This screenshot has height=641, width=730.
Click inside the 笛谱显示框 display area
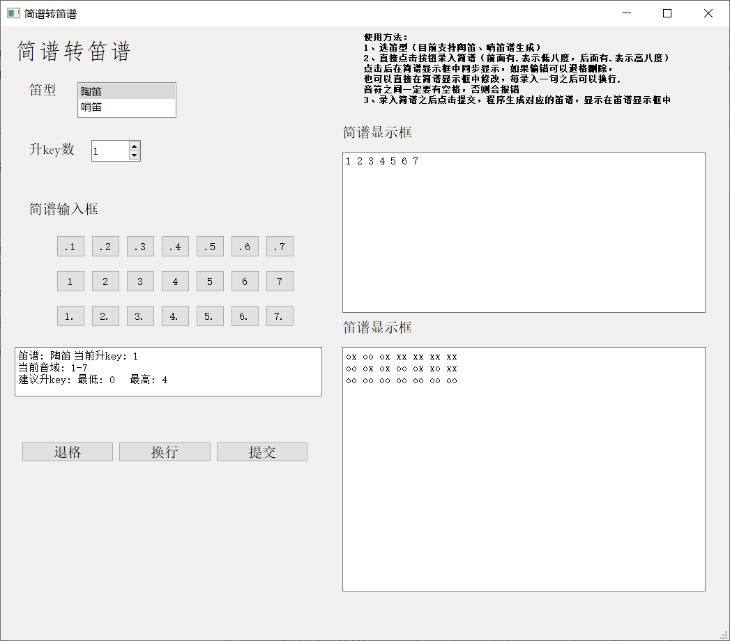pyautogui.click(x=523, y=467)
